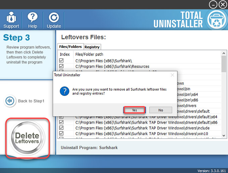228x173 pixels.
Task: Select the partially hidden drivers\default\x64 row
Action: 146,117
